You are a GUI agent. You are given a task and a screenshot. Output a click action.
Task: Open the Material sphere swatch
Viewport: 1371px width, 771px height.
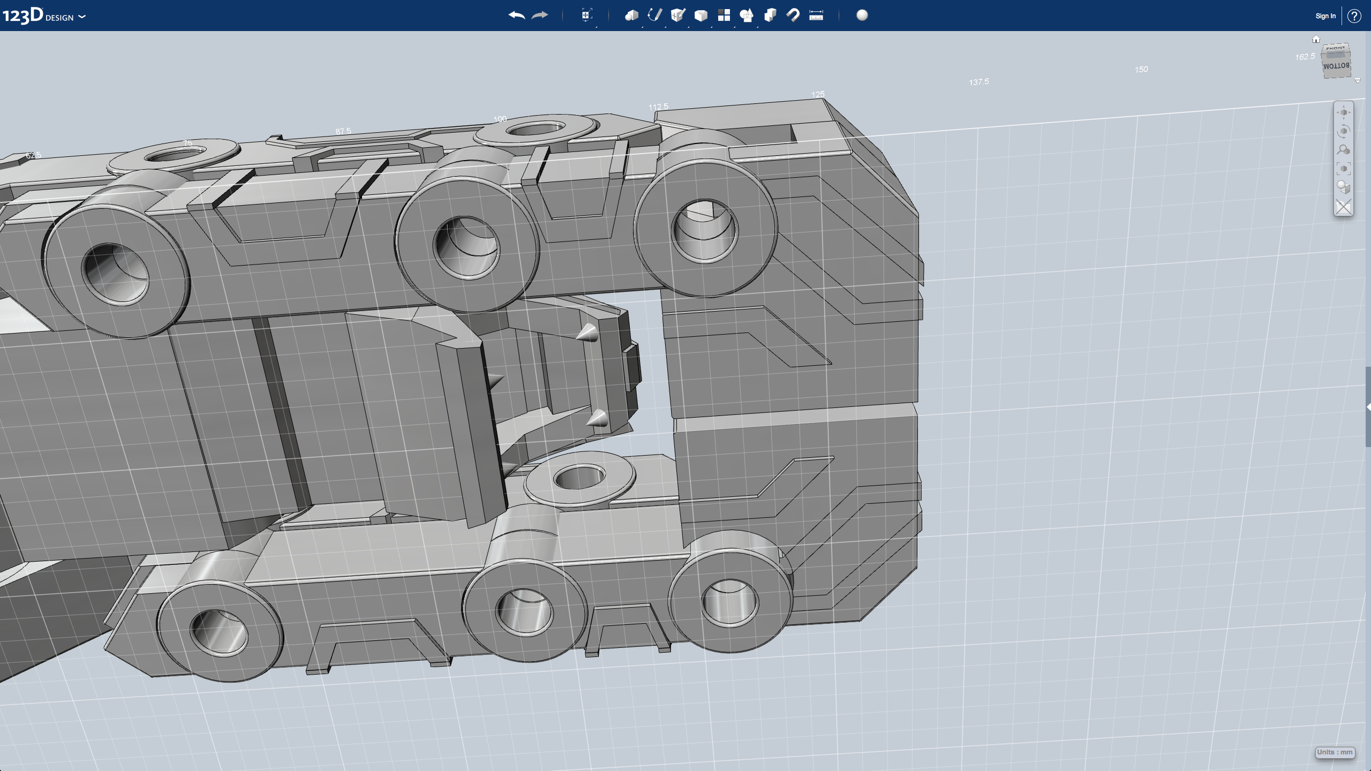(862, 16)
